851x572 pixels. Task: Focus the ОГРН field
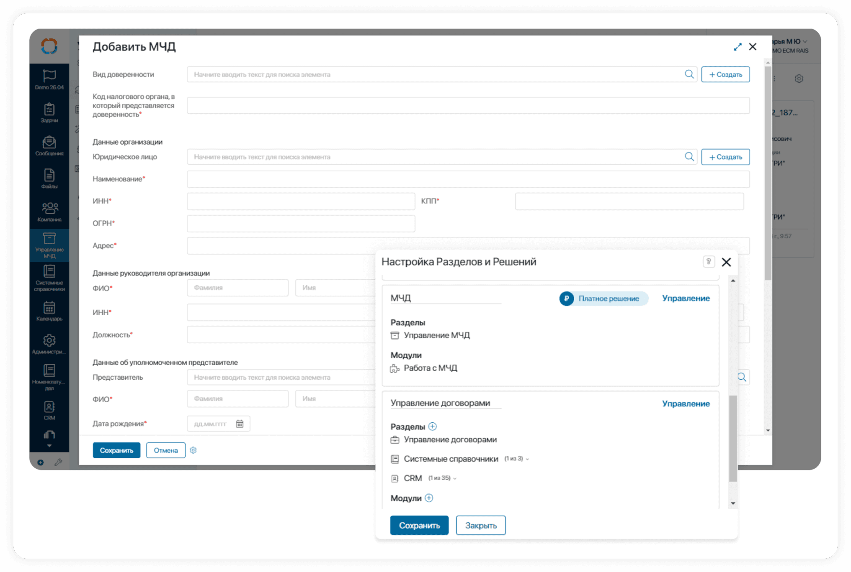click(301, 223)
